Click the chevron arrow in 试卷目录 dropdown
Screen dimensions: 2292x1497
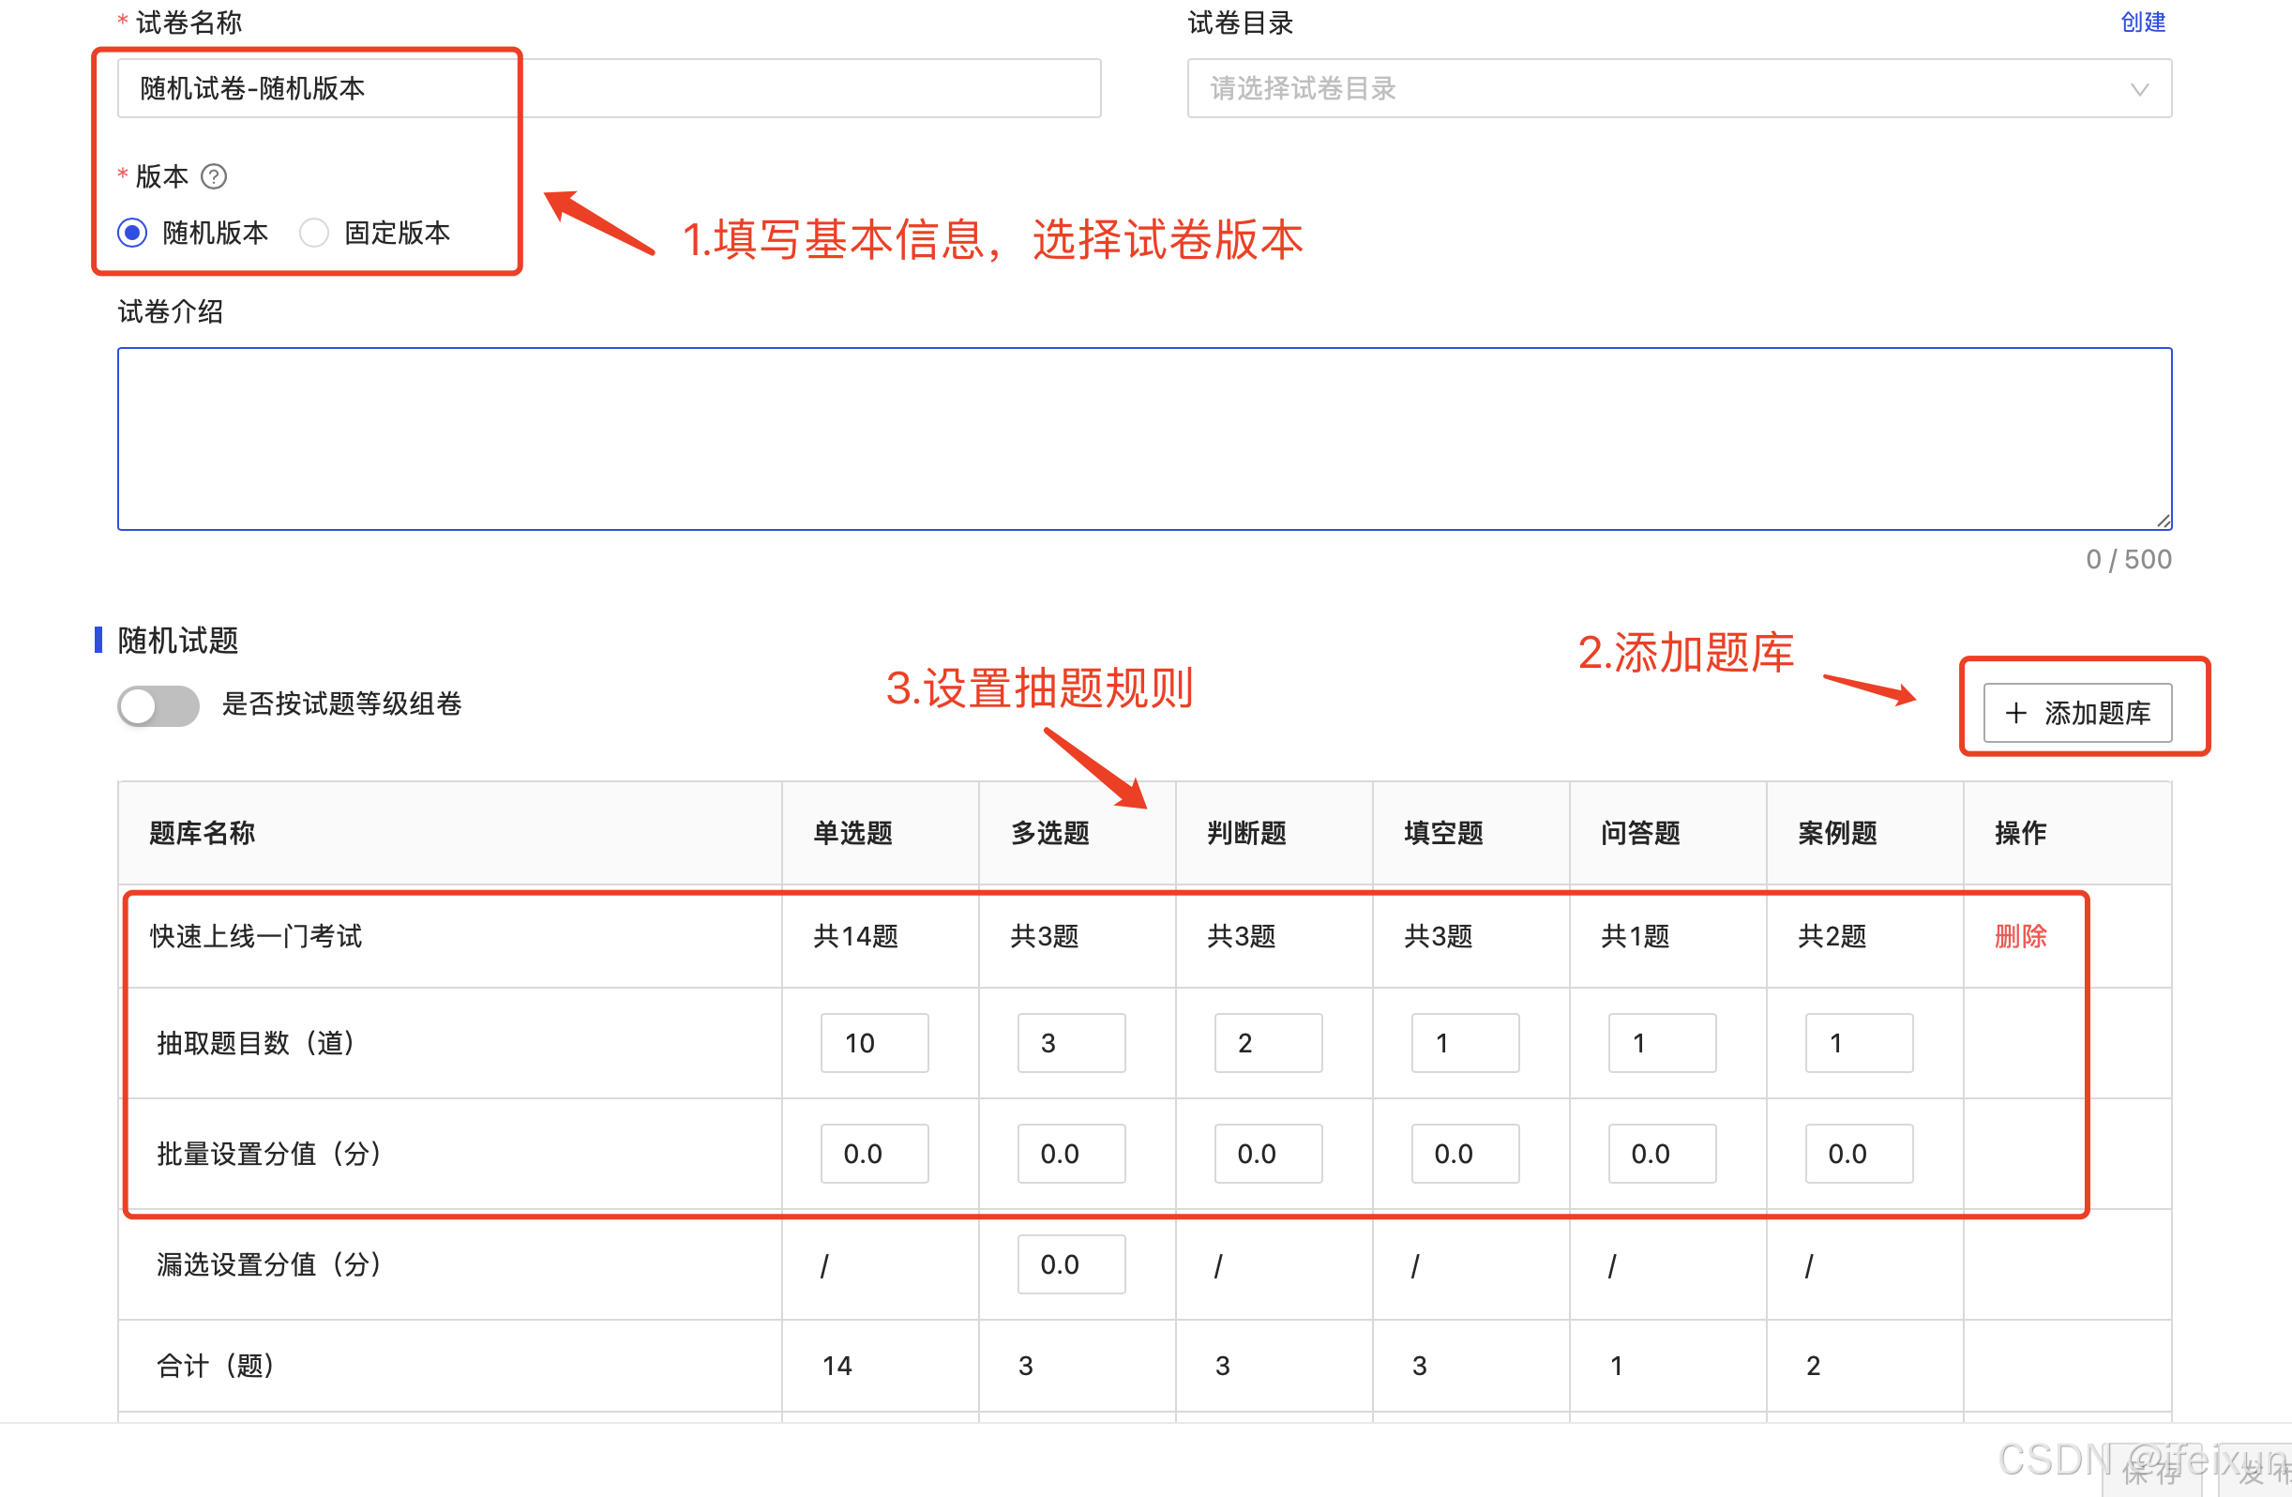[2139, 90]
